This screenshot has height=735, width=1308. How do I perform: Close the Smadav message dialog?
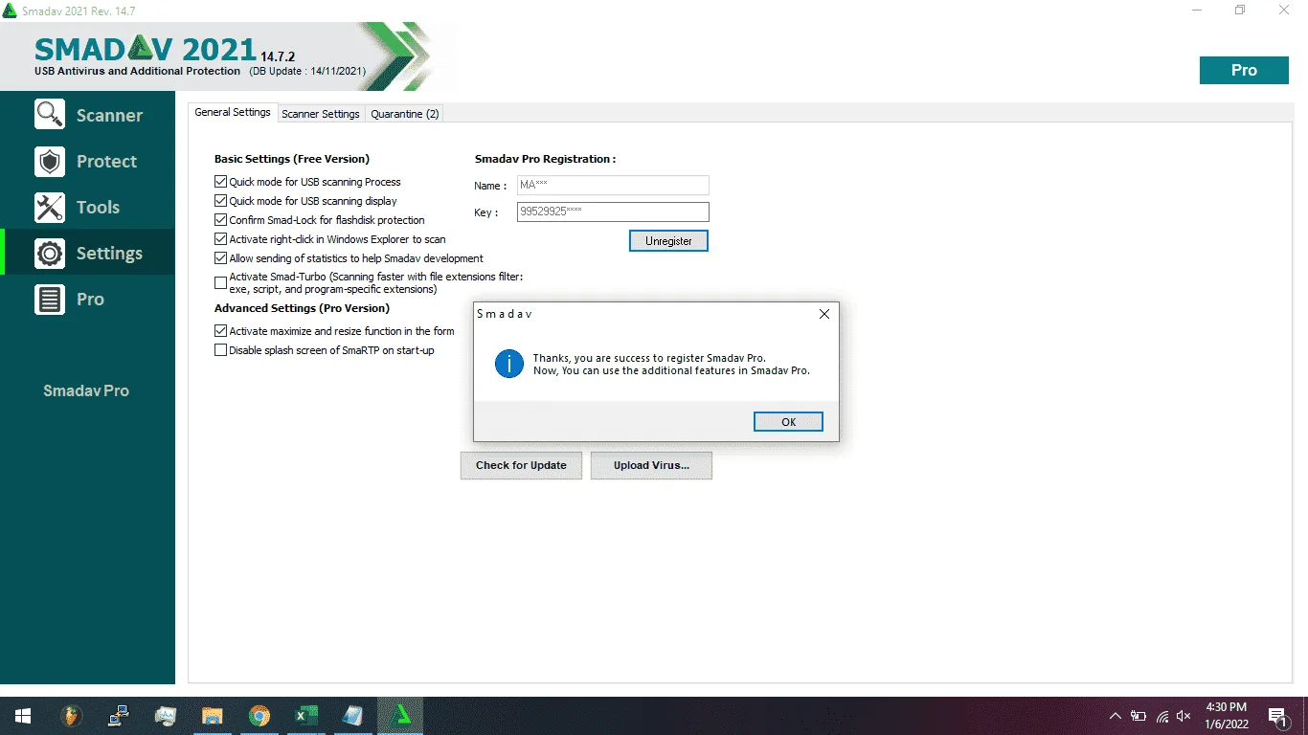coord(824,314)
